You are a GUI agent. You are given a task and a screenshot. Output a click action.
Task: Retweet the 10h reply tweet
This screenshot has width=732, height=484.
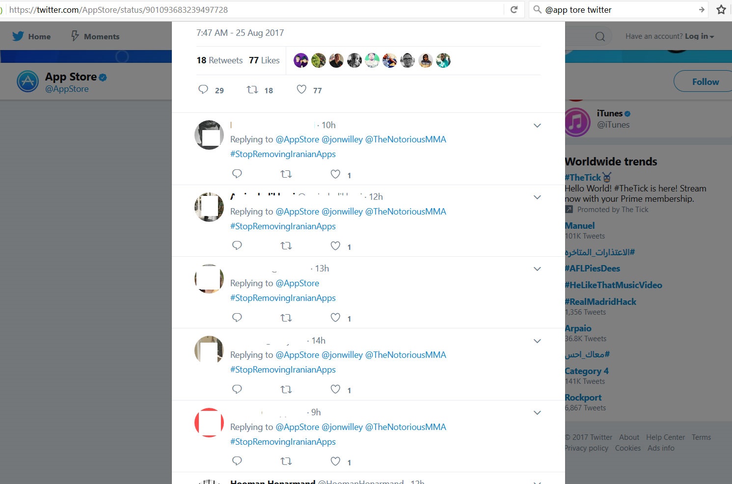click(286, 174)
